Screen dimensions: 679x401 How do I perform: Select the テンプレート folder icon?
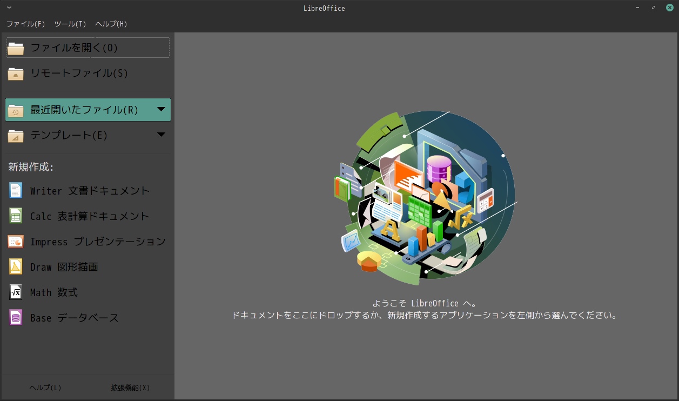[x=16, y=136]
